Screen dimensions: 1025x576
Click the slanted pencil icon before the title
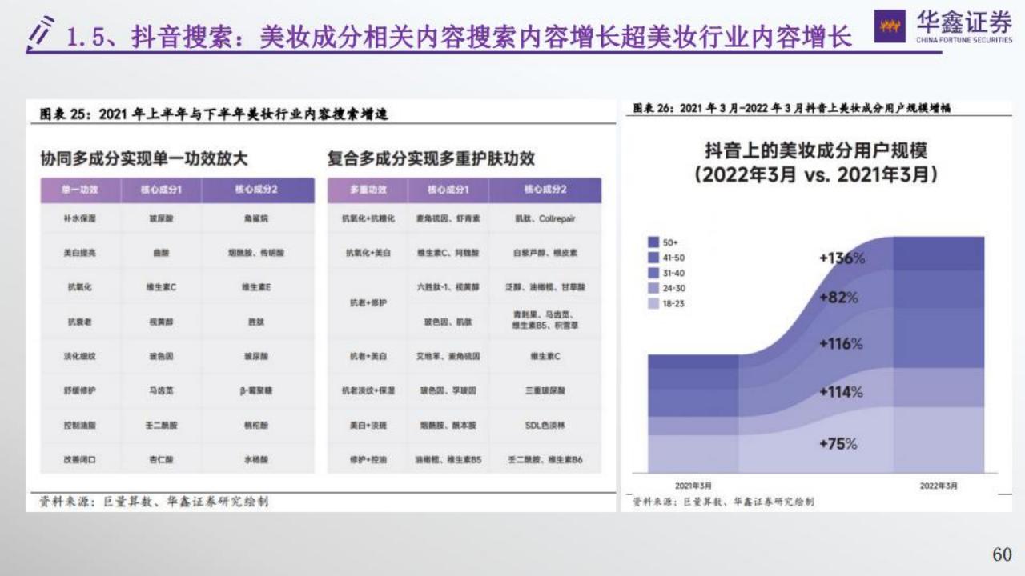pos(42,34)
